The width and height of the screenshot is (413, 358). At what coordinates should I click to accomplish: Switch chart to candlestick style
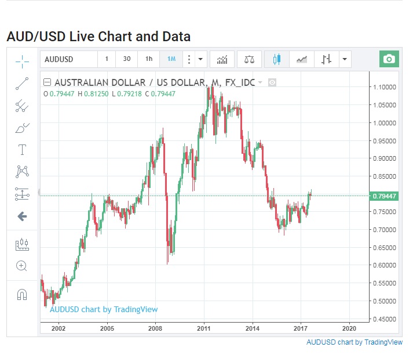(276, 59)
